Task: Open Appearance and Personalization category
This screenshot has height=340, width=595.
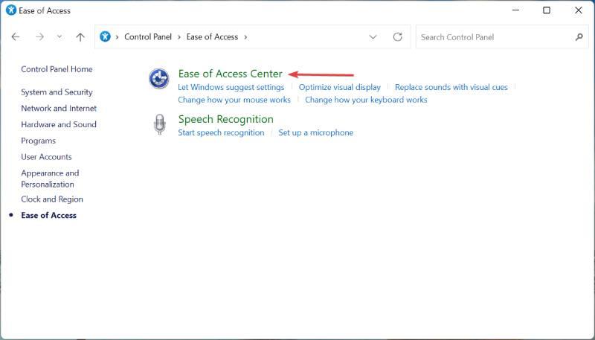Action: [50, 179]
